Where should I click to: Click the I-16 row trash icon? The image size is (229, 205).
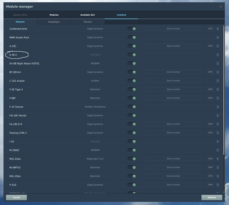(x=218, y=142)
